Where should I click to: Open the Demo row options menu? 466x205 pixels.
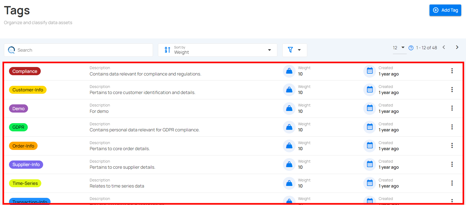(x=452, y=108)
